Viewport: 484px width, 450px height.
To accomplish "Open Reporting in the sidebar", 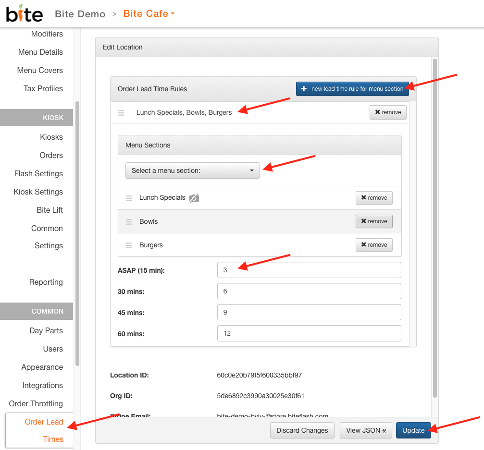I will (x=46, y=282).
